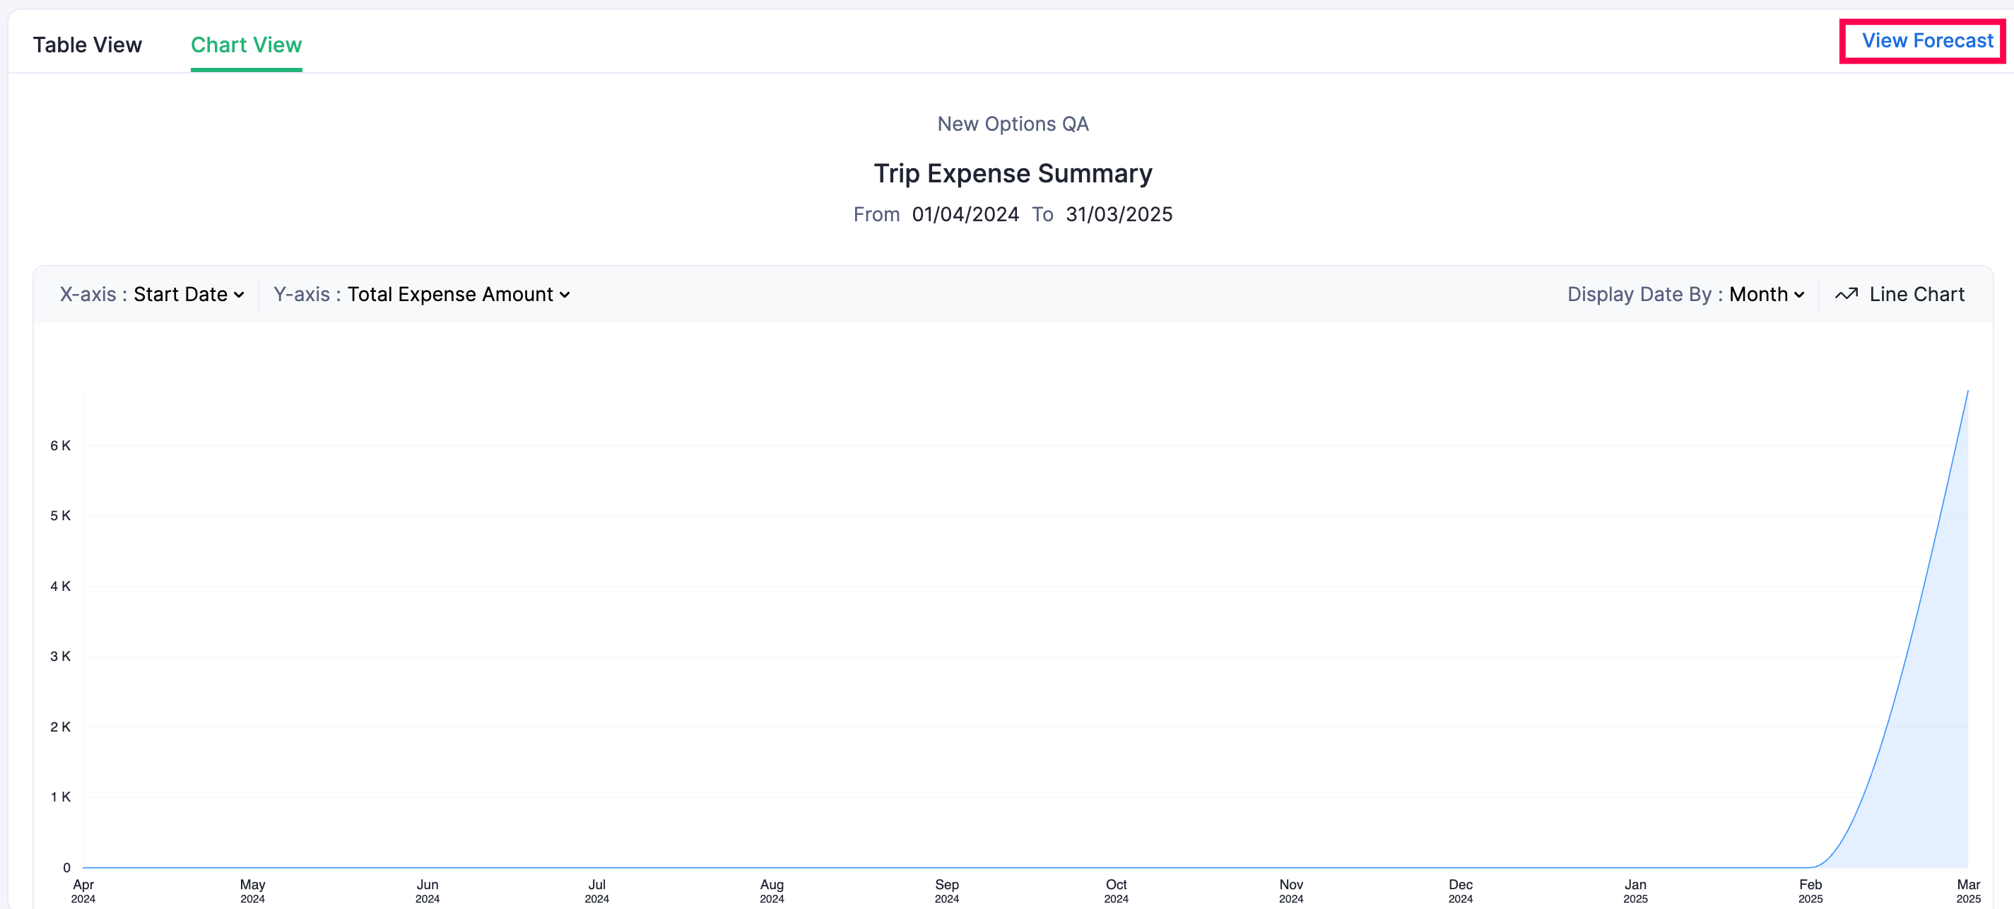Viewport: 2014px width, 909px height.
Task: Click the Y-axis chevron arrow icon
Action: point(565,295)
